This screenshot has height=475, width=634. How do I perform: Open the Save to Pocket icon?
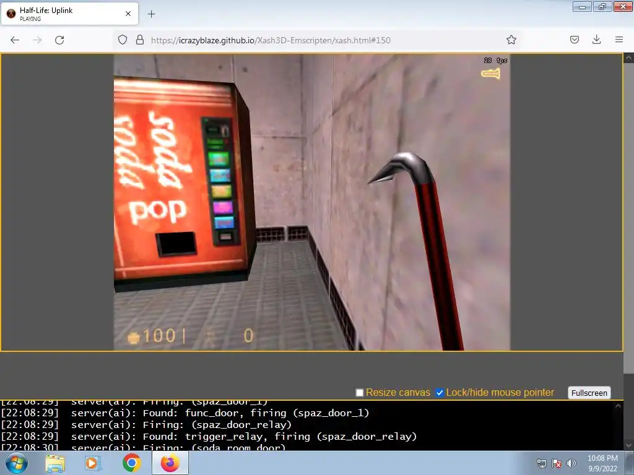(574, 40)
